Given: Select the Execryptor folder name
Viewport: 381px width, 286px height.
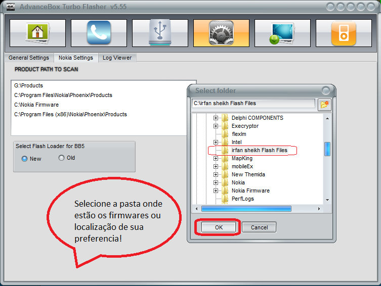Looking at the screenshot, I should pos(245,126).
